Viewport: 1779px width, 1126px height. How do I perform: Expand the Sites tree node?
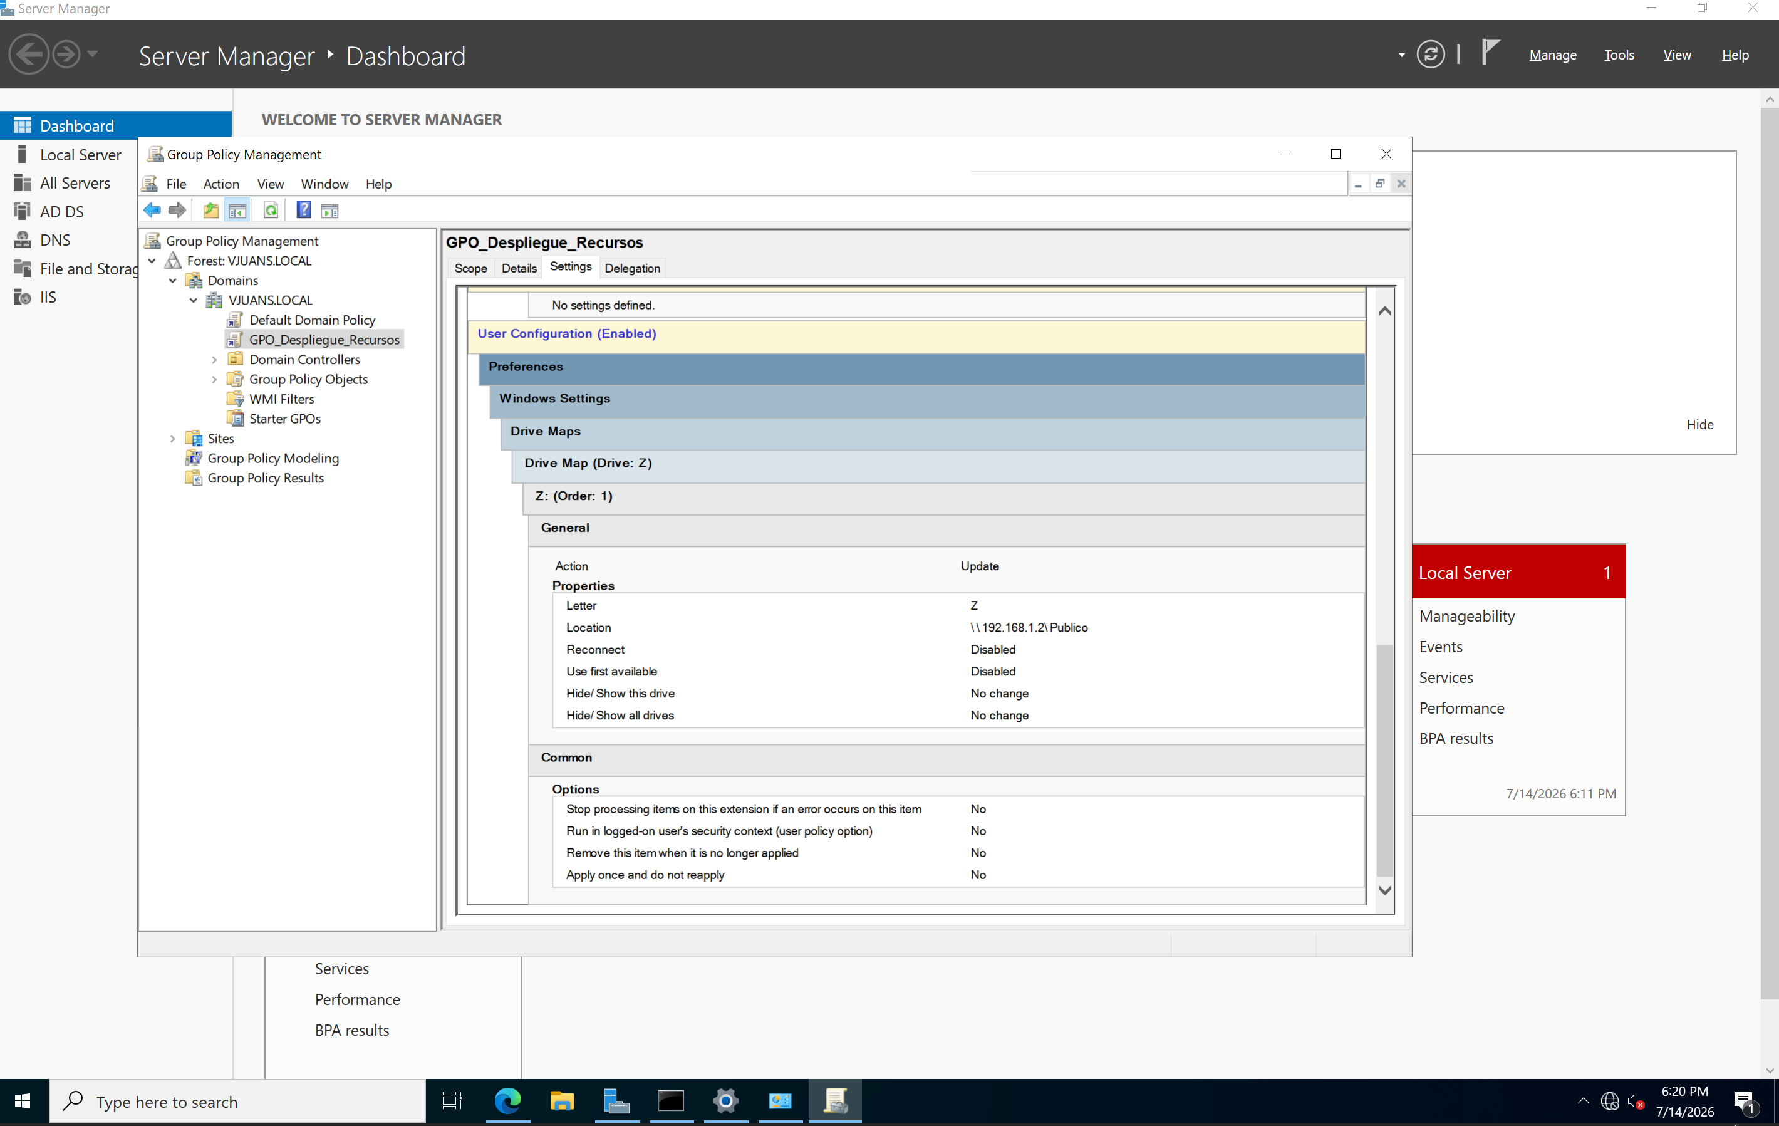(x=173, y=439)
